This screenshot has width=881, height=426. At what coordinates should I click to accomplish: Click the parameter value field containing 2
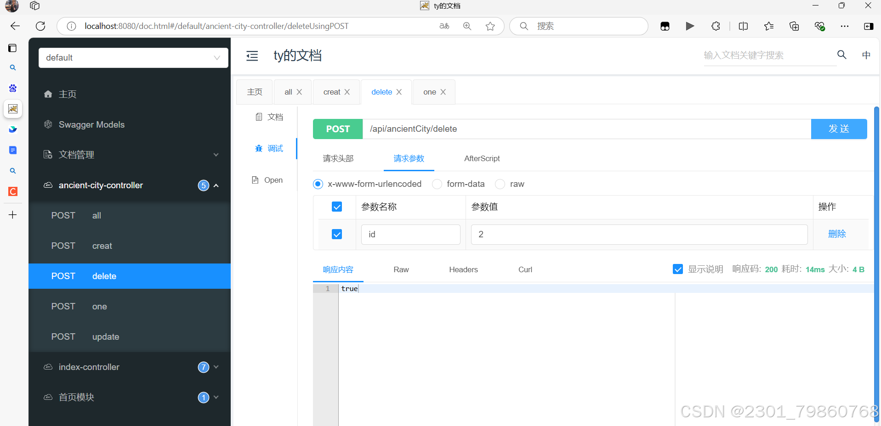pos(638,234)
